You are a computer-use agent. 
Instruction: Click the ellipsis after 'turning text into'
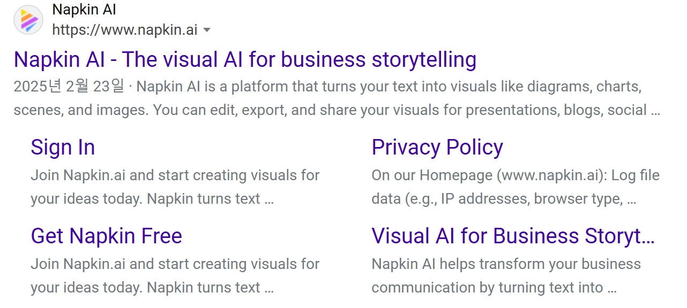pyautogui.click(x=612, y=288)
